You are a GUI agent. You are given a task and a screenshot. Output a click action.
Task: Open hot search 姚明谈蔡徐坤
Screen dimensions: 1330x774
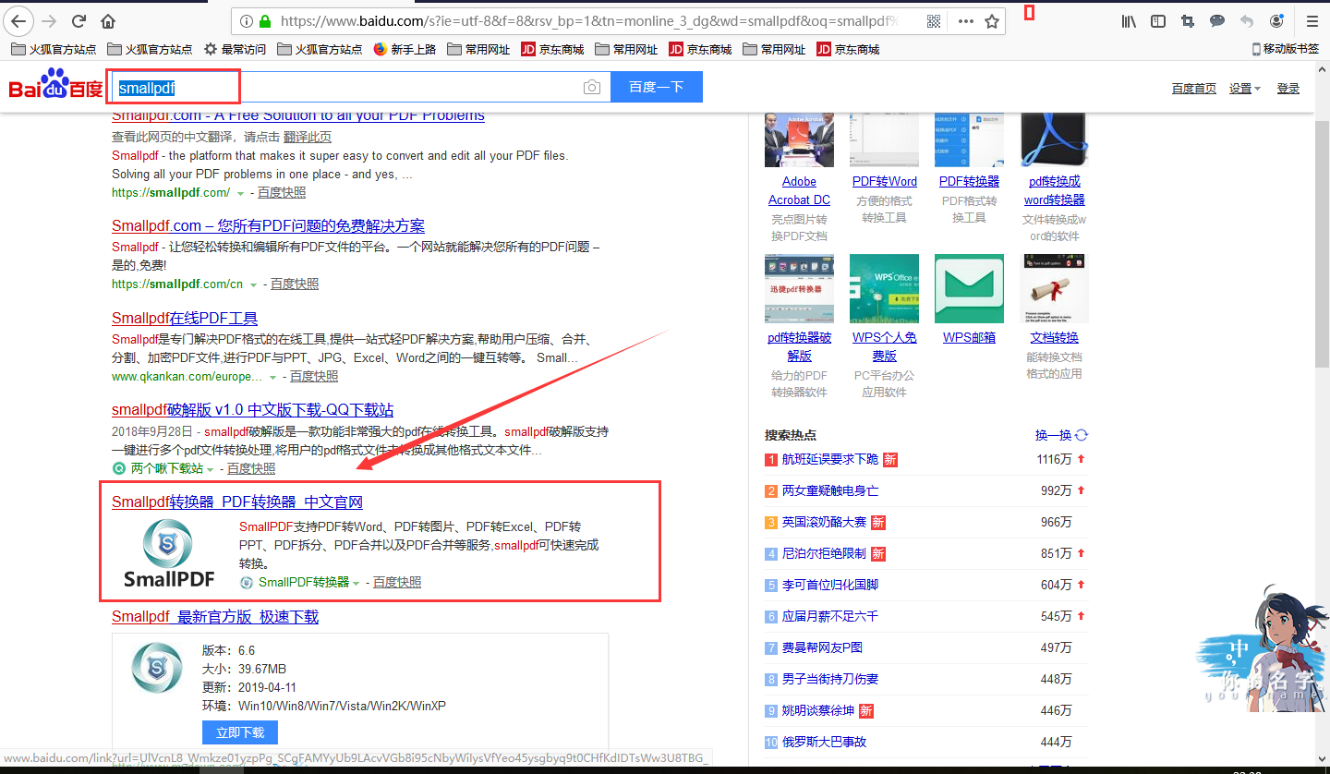click(x=817, y=710)
